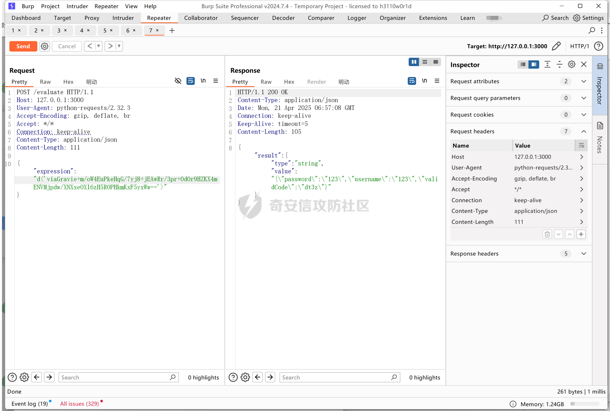Collapse Request headers section
This screenshot has width=610, height=411.
pos(584,131)
